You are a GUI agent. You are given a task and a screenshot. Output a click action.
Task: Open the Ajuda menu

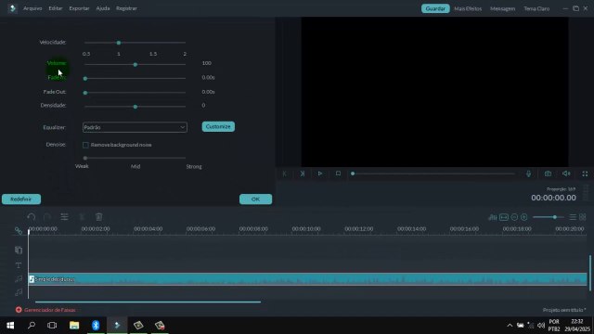point(103,8)
